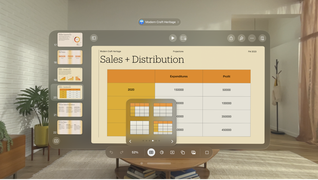Select slide 18 Key Points thumbnail
318x180 pixels.
point(70,57)
